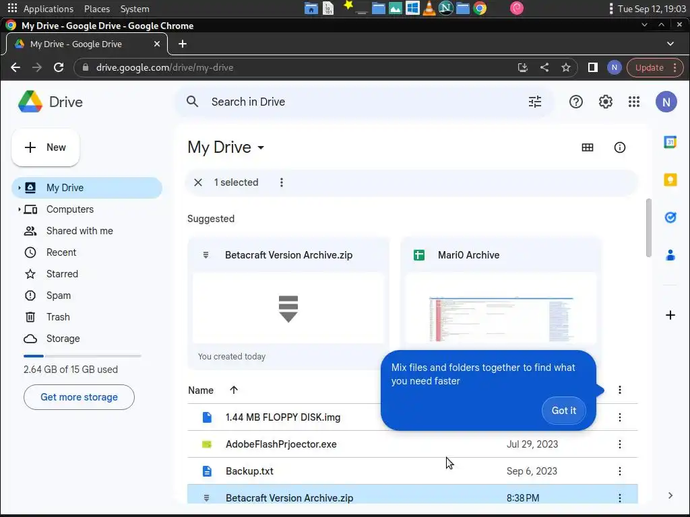Open Chrome tab search dropdown
The width and height of the screenshot is (690, 517).
coord(670,44)
